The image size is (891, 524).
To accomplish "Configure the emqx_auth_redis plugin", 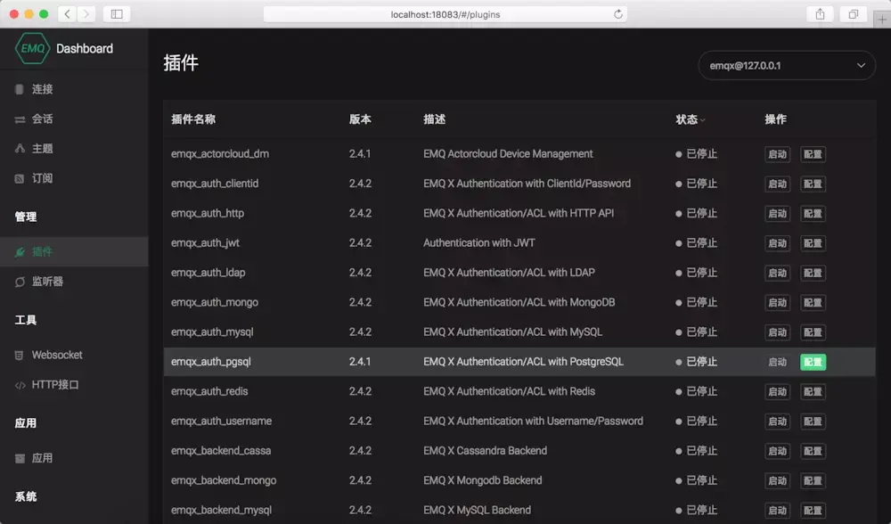I will pyautogui.click(x=813, y=391).
